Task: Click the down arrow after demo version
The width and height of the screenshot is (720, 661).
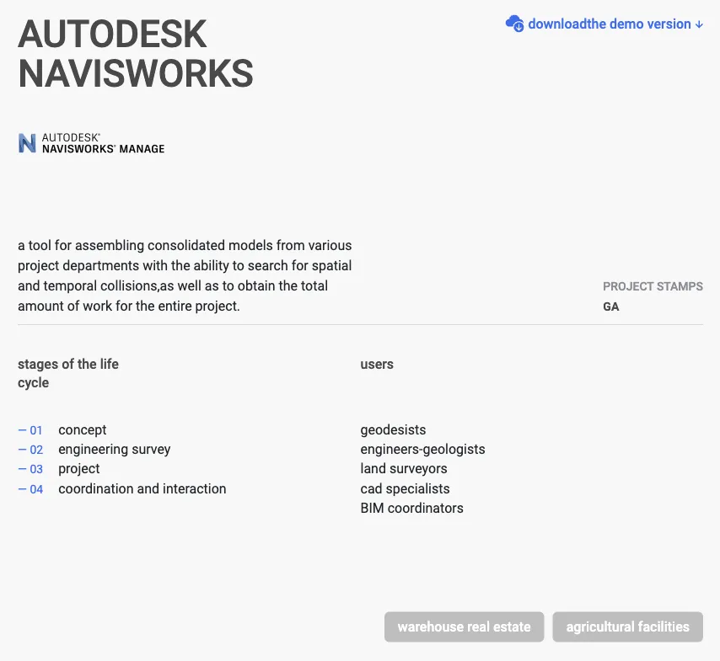Action: [x=699, y=24]
